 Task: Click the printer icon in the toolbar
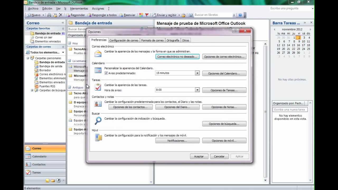[49, 15]
